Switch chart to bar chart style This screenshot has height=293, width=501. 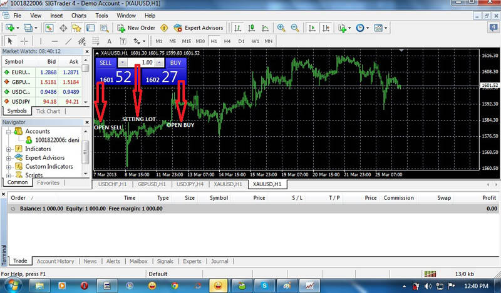[x=237, y=28]
